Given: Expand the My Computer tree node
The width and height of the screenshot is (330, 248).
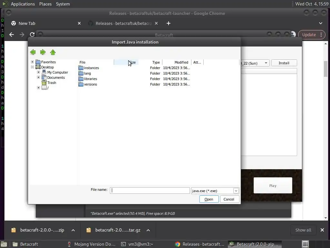Looking at the screenshot, I should 39,72.
